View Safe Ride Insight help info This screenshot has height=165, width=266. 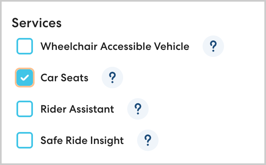pos(147,140)
